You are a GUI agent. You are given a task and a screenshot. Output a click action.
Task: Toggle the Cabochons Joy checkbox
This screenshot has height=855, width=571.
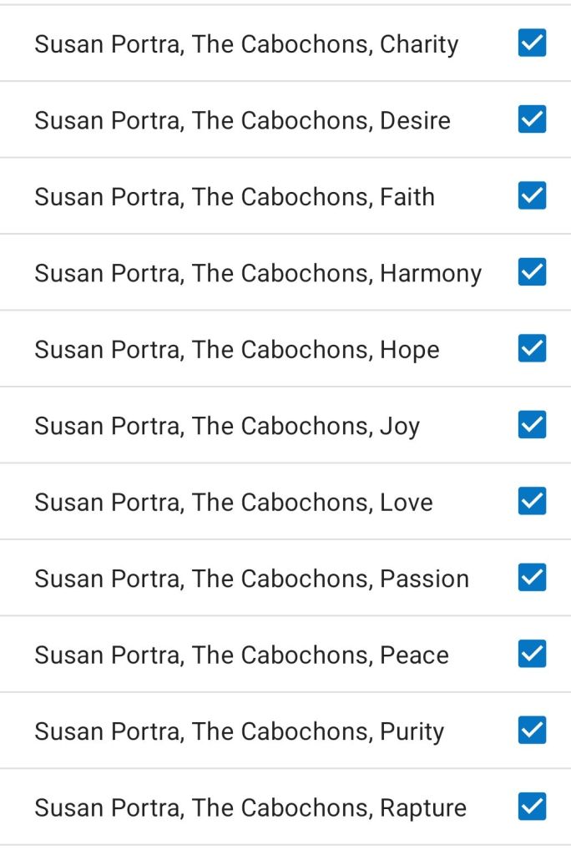click(x=532, y=425)
